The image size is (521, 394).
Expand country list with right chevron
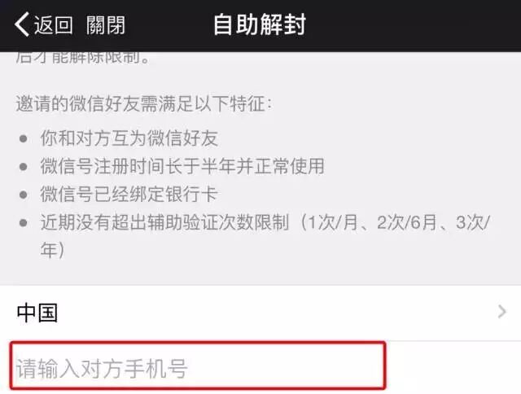[501, 312]
